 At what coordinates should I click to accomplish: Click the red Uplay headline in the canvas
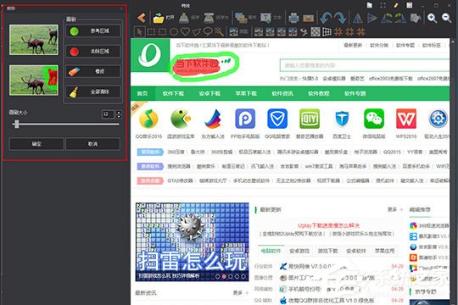pyautogui.click(x=328, y=225)
